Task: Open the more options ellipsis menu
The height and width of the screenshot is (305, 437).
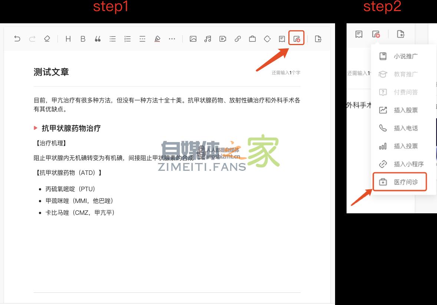Action: pyautogui.click(x=172, y=38)
